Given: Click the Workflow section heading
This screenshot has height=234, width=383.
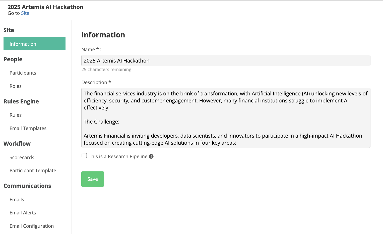Looking at the screenshot, I should (17, 144).
